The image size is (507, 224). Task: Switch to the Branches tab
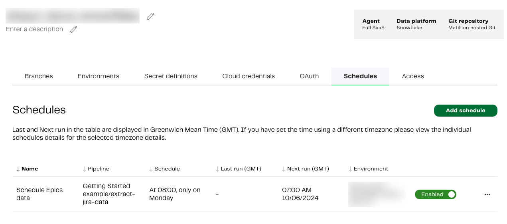point(39,76)
